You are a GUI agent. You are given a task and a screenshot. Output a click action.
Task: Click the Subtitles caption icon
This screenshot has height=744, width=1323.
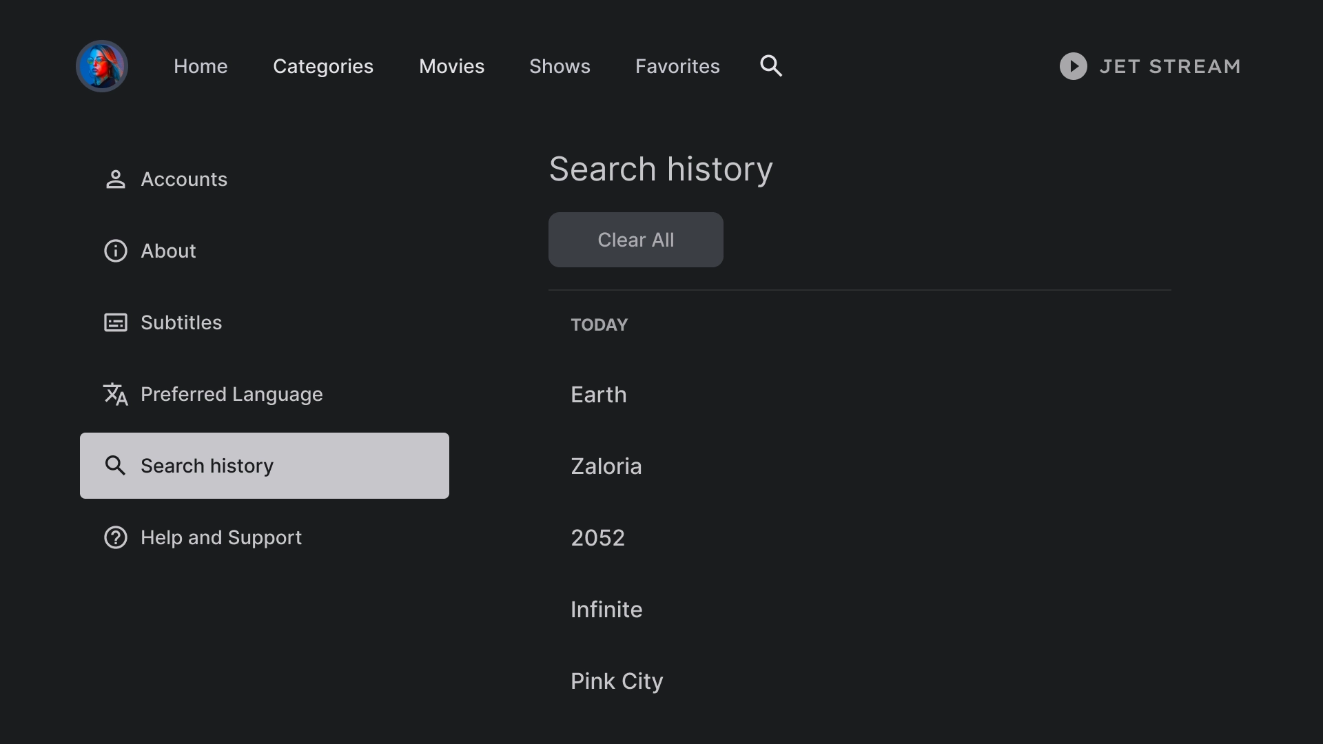[x=115, y=322]
